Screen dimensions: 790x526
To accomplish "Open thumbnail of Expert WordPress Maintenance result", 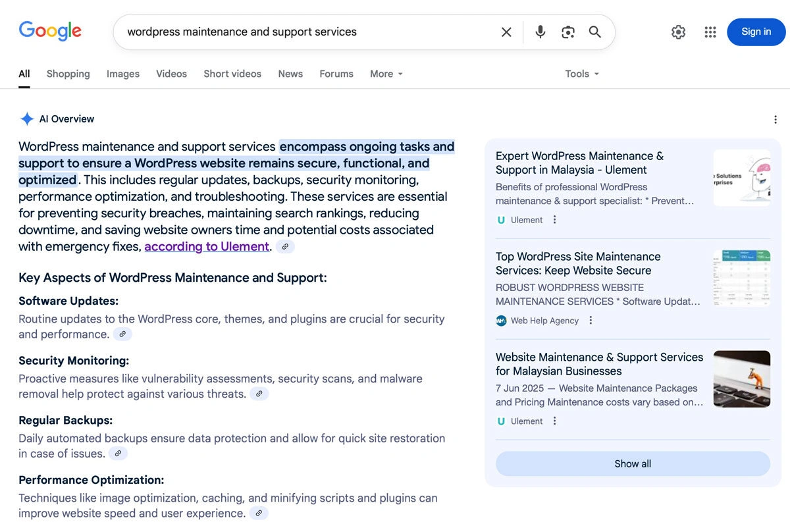I will 742,178.
